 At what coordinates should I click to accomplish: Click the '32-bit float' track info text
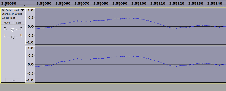point(8,18)
